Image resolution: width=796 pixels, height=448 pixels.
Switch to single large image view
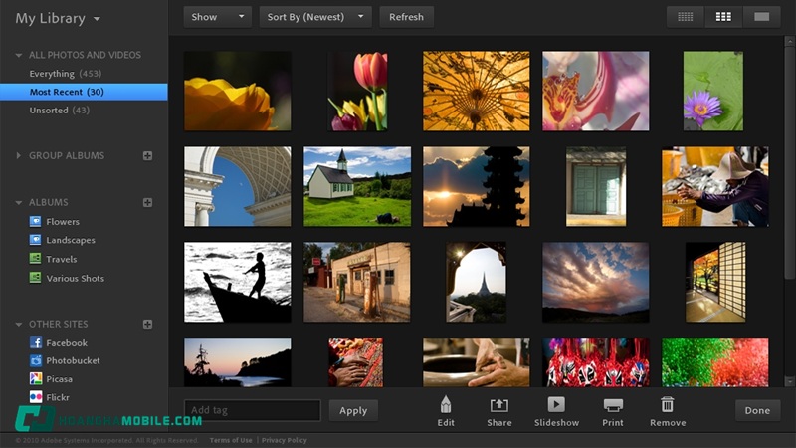tap(762, 17)
